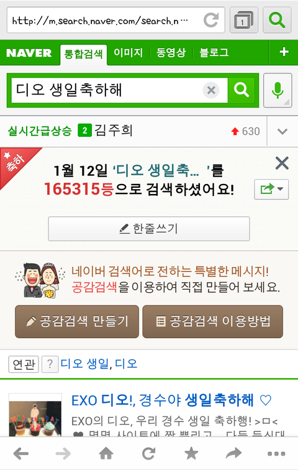Open the home page from the bottom bar
Screen dimensions: 298x470
tap(106, 453)
